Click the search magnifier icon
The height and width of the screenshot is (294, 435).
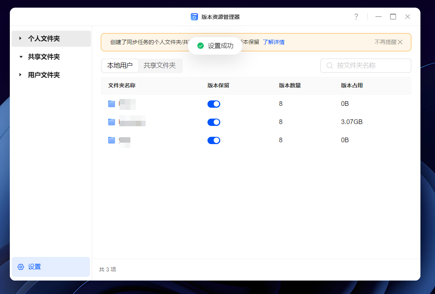click(330, 65)
